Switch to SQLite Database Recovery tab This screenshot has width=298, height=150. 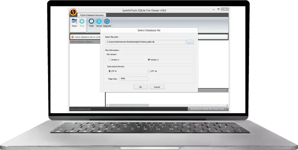[x=92, y=15]
